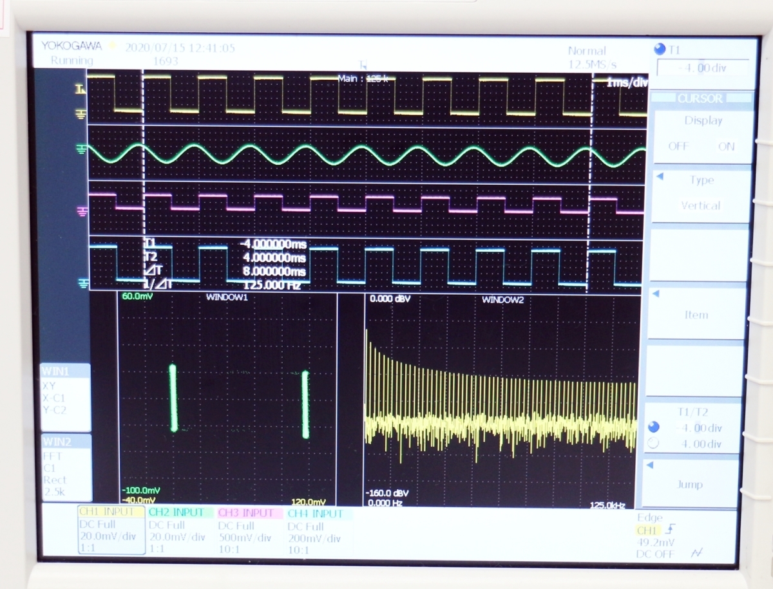Turn cursor Display ON
Screen dimensions: 773x589
tap(726, 146)
